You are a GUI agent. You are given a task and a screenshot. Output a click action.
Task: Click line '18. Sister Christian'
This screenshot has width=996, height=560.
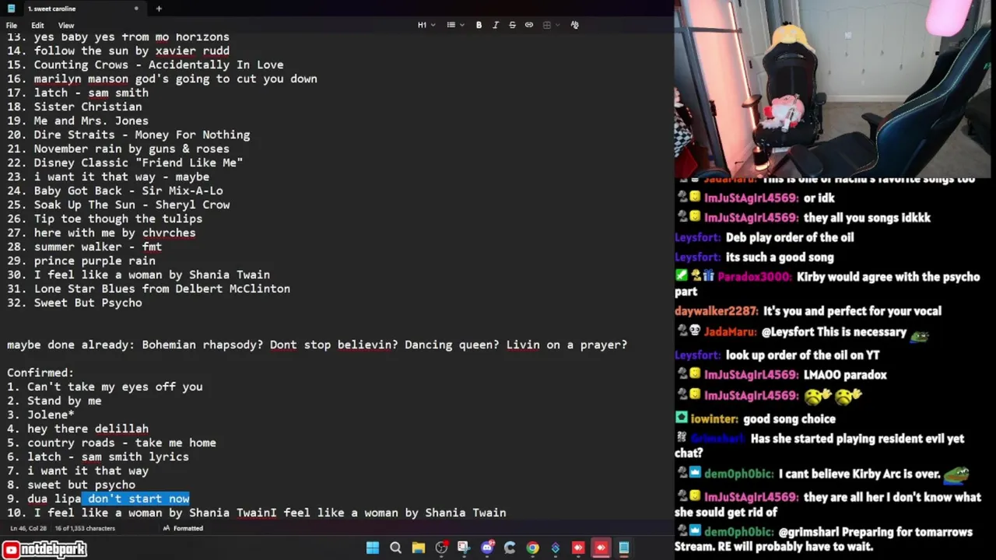75,107
